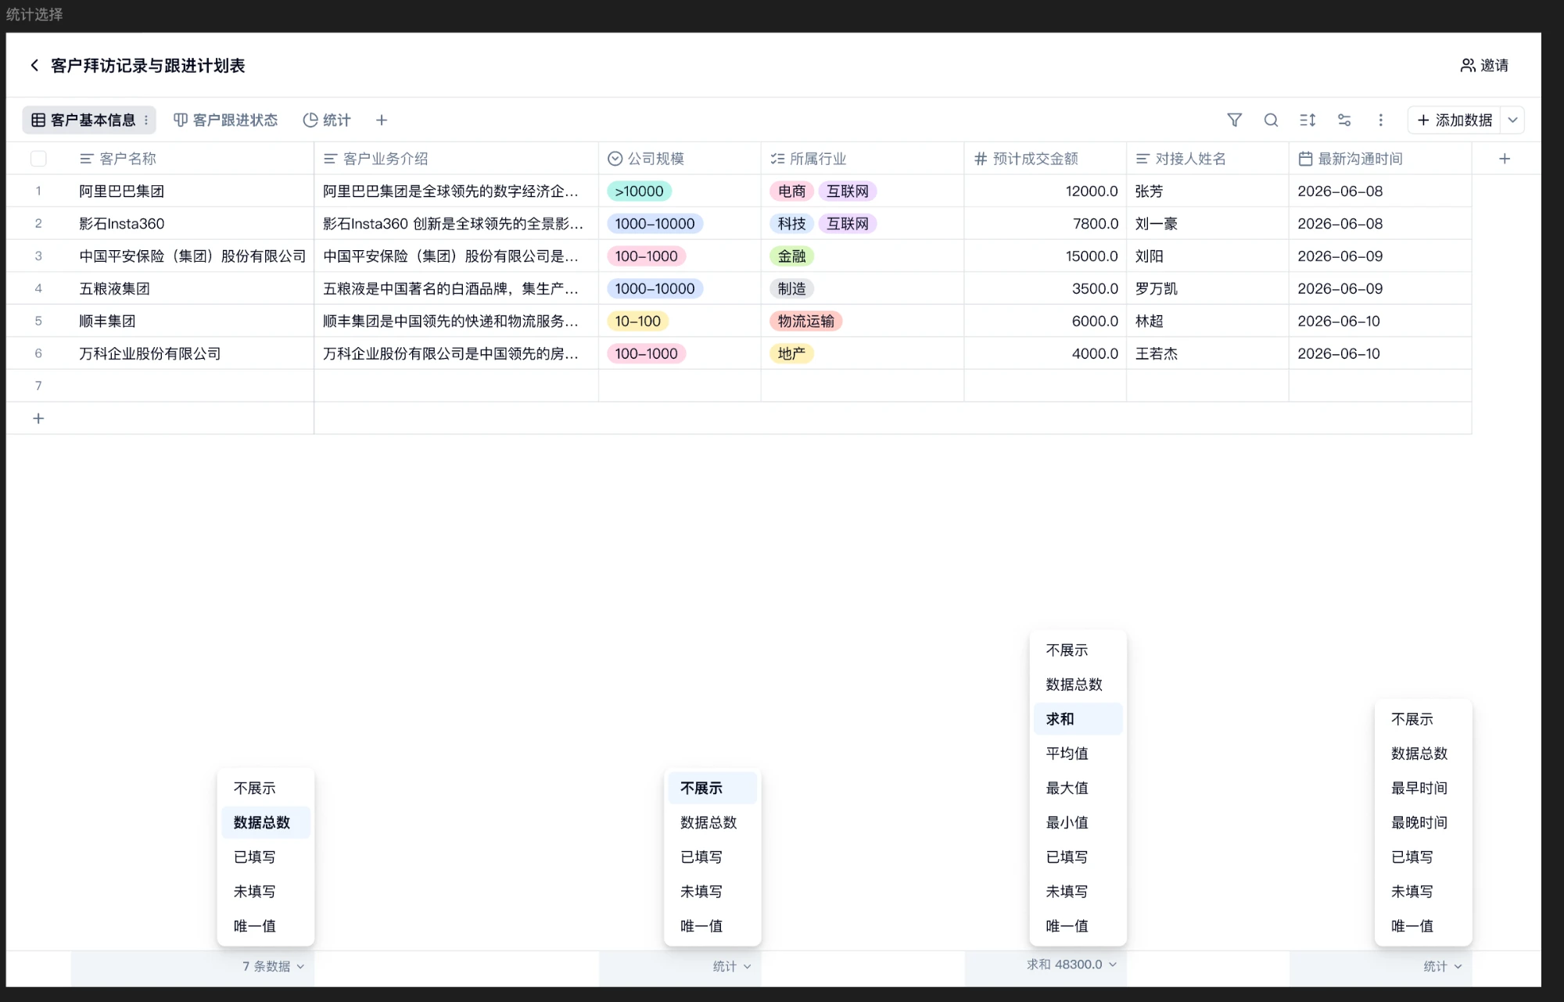This screenshot has height=1002, width=1564.
Task: Click the 五粮液集团 customer name cell
Action: point(192,288)
